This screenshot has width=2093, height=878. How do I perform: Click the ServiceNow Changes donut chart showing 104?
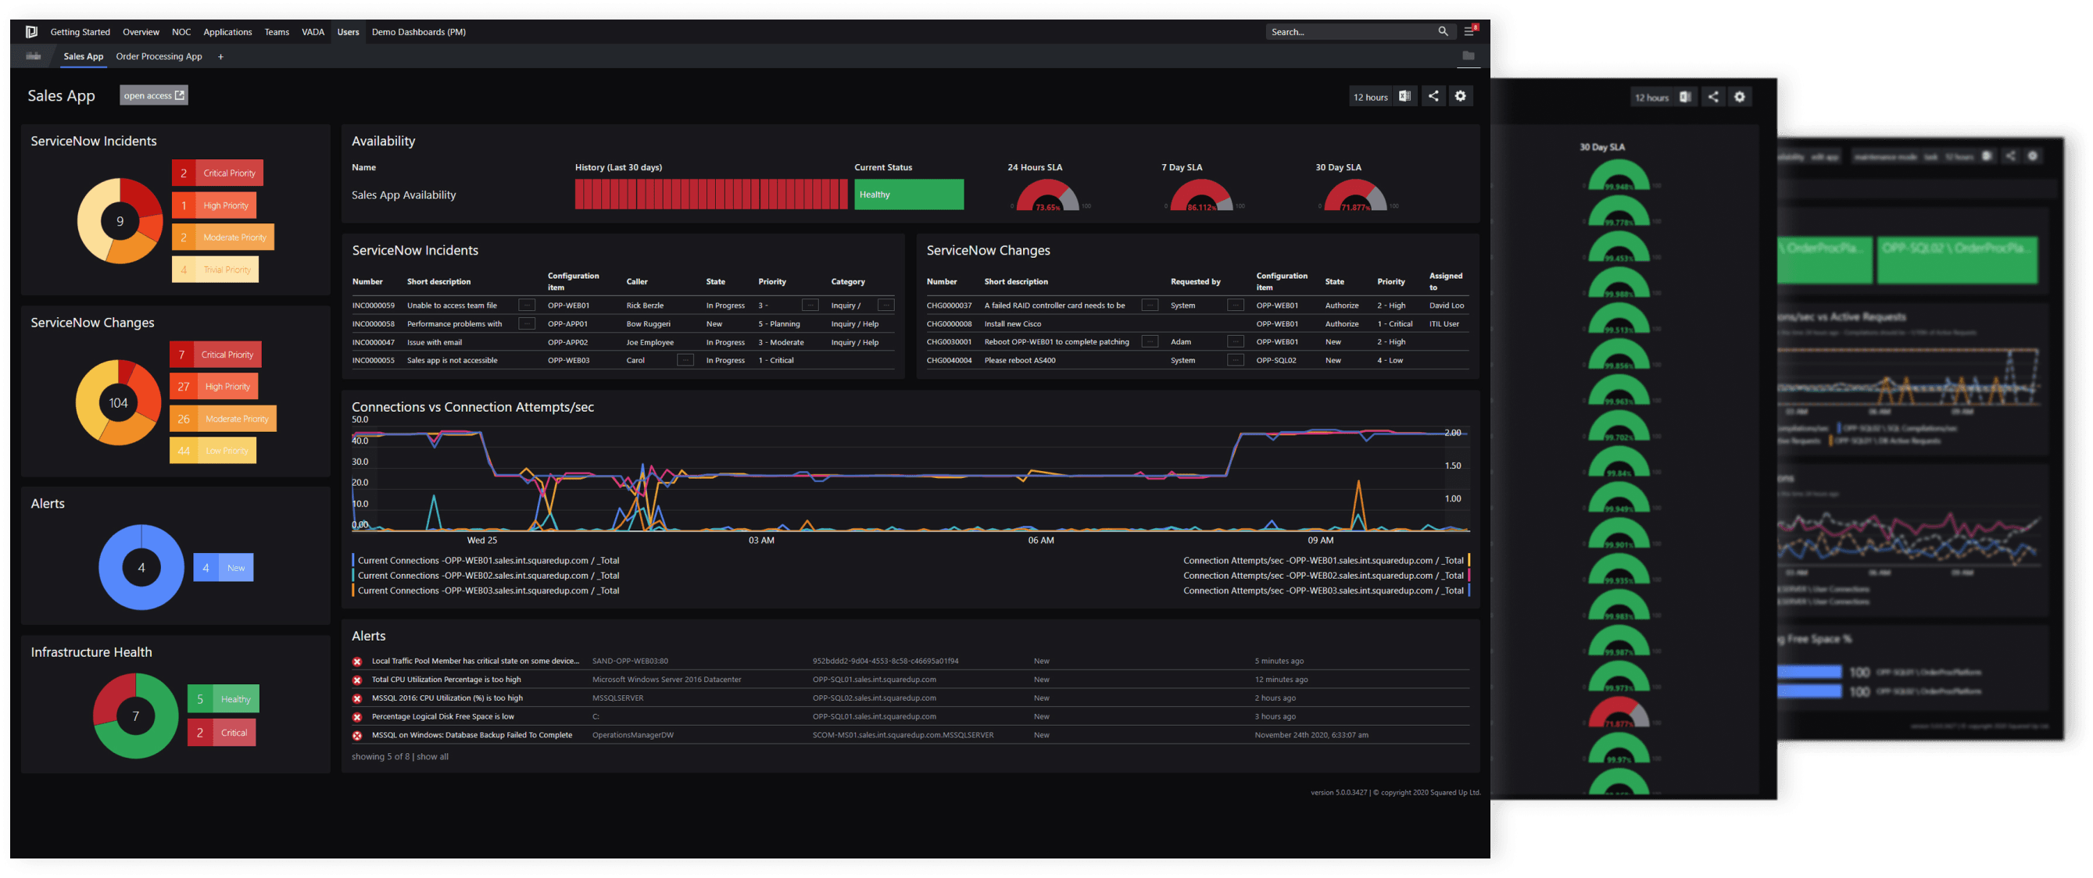119,403
